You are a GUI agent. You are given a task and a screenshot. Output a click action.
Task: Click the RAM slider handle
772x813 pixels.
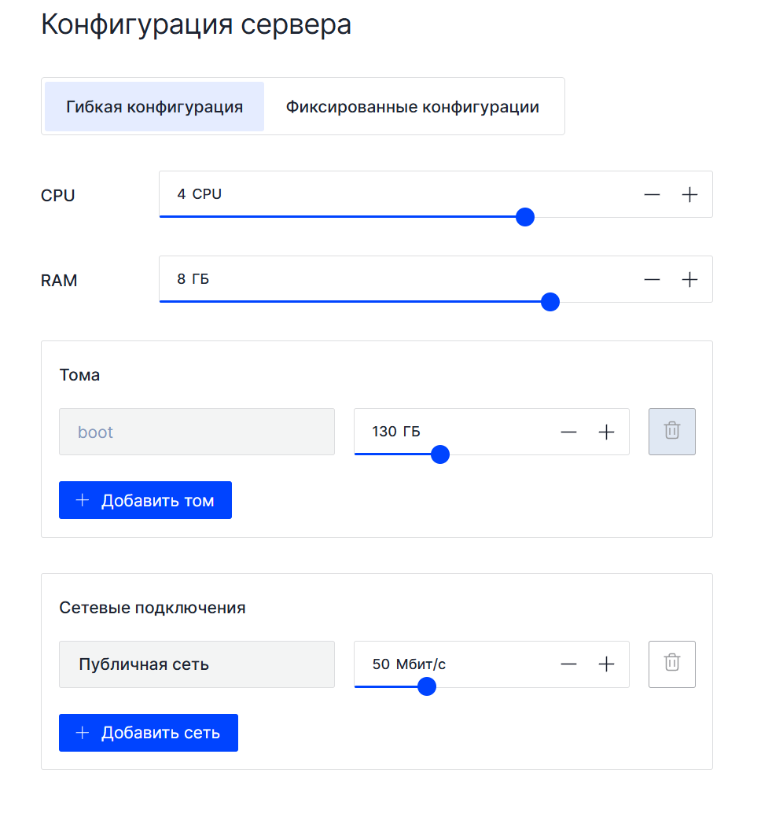(x=550, y=302)
